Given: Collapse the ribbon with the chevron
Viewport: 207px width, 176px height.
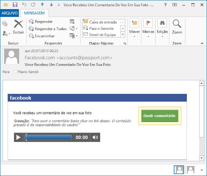Looking at the screenshot, I should (202, 43).
